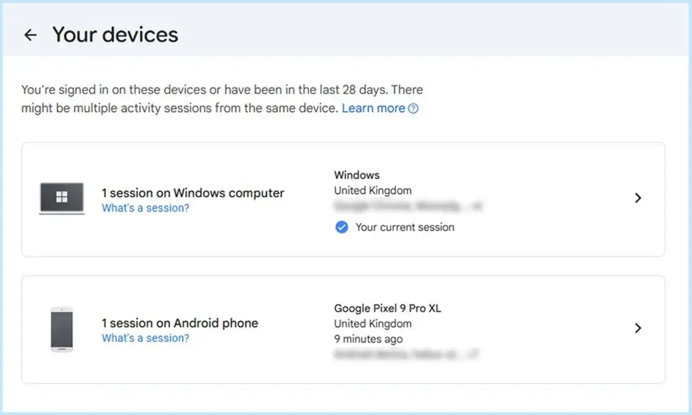Click the 'Your current session' status text
Viewport: 692px width, 415px height.
click(x=404, y=228)
